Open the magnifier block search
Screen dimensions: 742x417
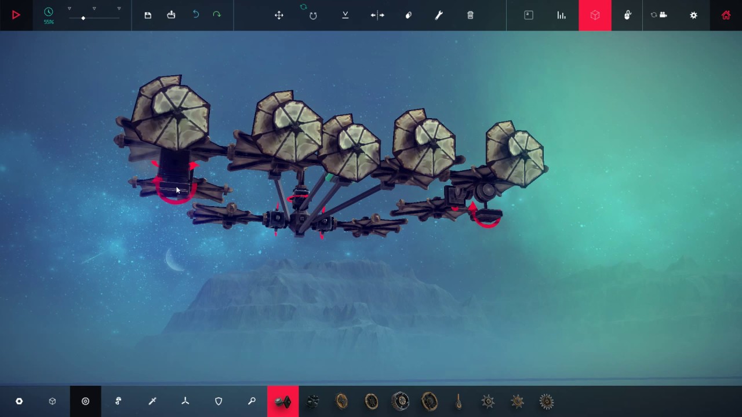click(252, 401)
